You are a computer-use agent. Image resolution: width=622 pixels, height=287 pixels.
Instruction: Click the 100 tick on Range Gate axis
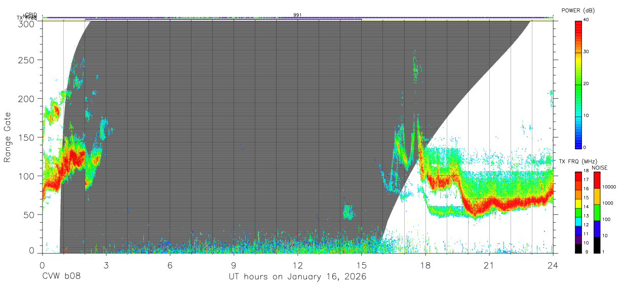(x=27, y=176)
